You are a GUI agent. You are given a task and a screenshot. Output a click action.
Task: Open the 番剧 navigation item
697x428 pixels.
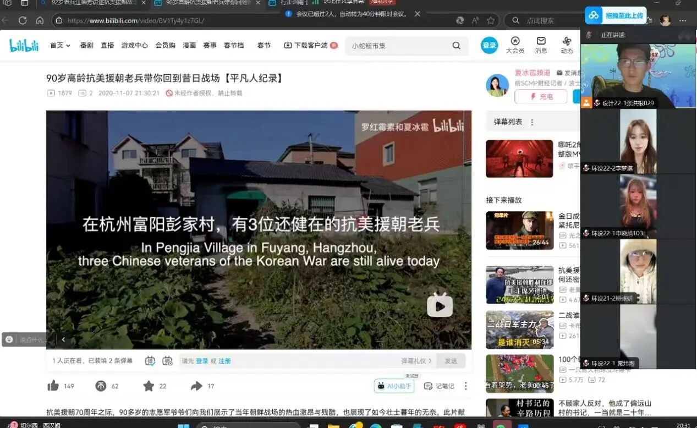tap(86, 46)
